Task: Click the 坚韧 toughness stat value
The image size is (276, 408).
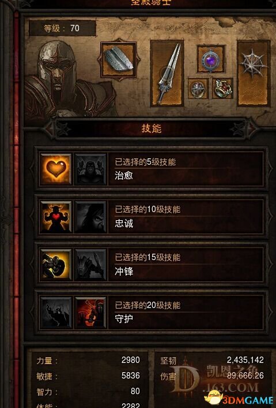Action: tap(245, 360)
